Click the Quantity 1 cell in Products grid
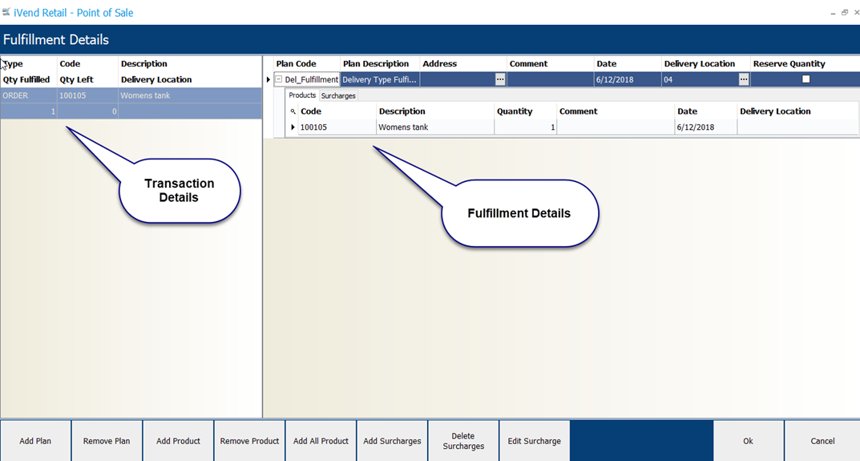 [x=526, y=127]
